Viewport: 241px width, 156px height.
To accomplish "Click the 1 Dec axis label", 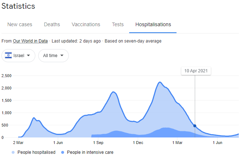I will [x=138, y=143].
